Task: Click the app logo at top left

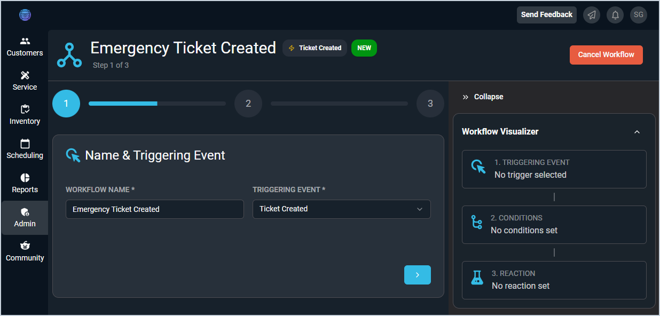Action: tap(25, 15)
